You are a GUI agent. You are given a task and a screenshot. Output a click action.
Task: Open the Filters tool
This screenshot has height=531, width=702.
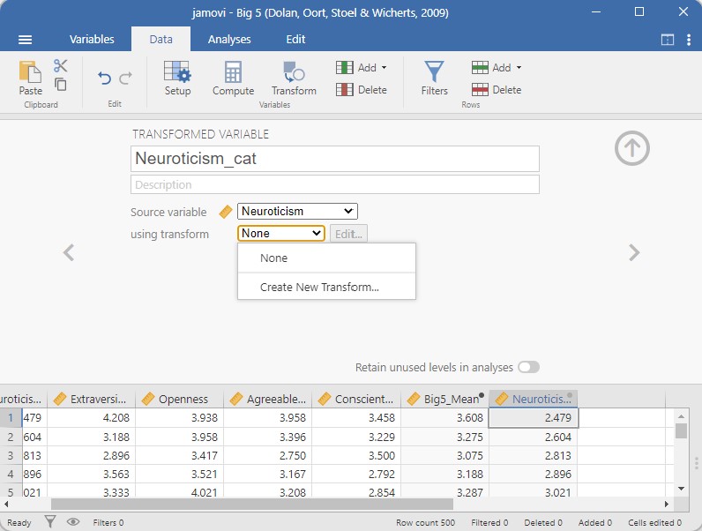click(x=434, y=79)
